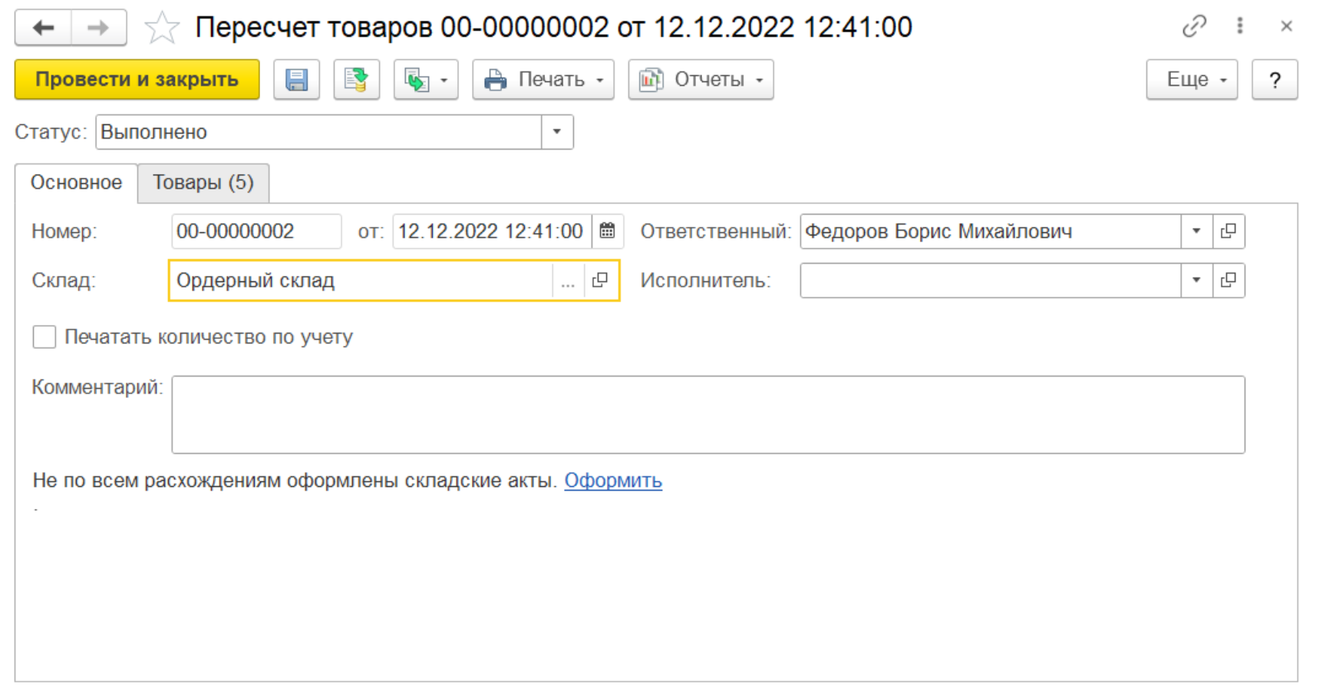Click into the Комментарий text field
This screenshot has width=1326, height=700.
pyautogui.click(x=708, y=415)
